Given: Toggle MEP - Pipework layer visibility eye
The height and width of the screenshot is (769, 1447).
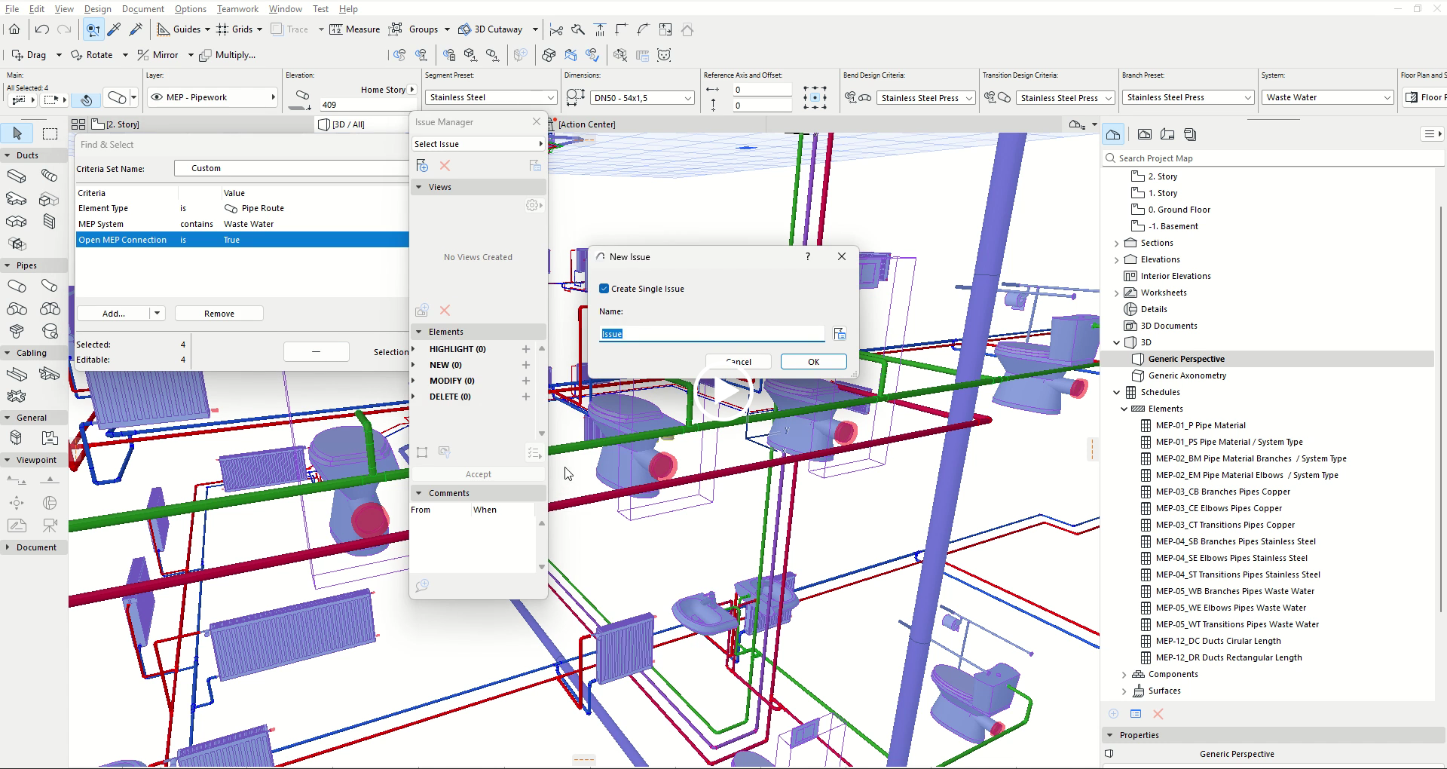Looking at the screenshot, I should tap(157, 97).
